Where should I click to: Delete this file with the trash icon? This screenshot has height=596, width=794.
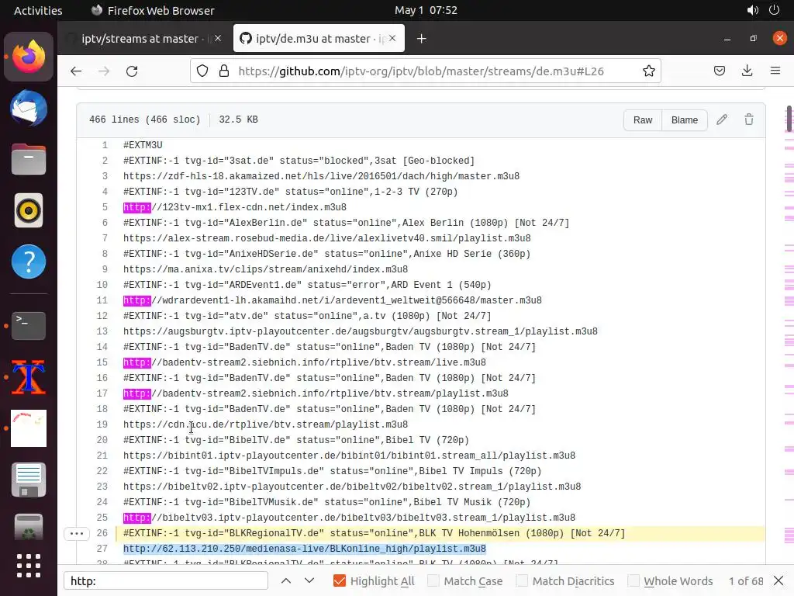point(749,120)
